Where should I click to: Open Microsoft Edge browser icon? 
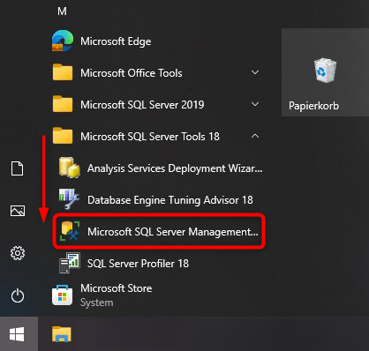[63, 41]
